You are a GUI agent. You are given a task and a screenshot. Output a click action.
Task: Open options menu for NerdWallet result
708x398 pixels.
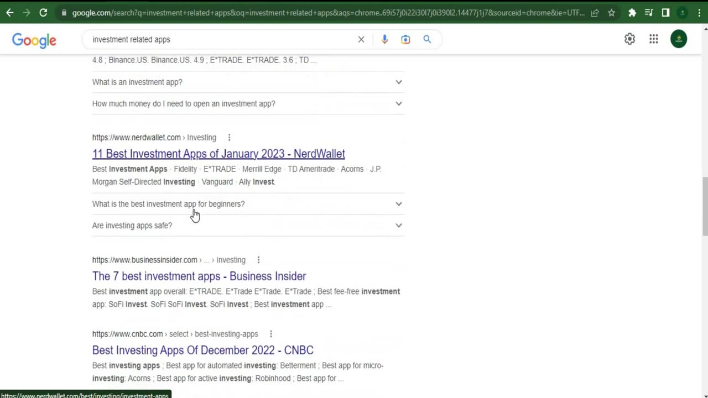pyautogui.click(x=229, y=137)
